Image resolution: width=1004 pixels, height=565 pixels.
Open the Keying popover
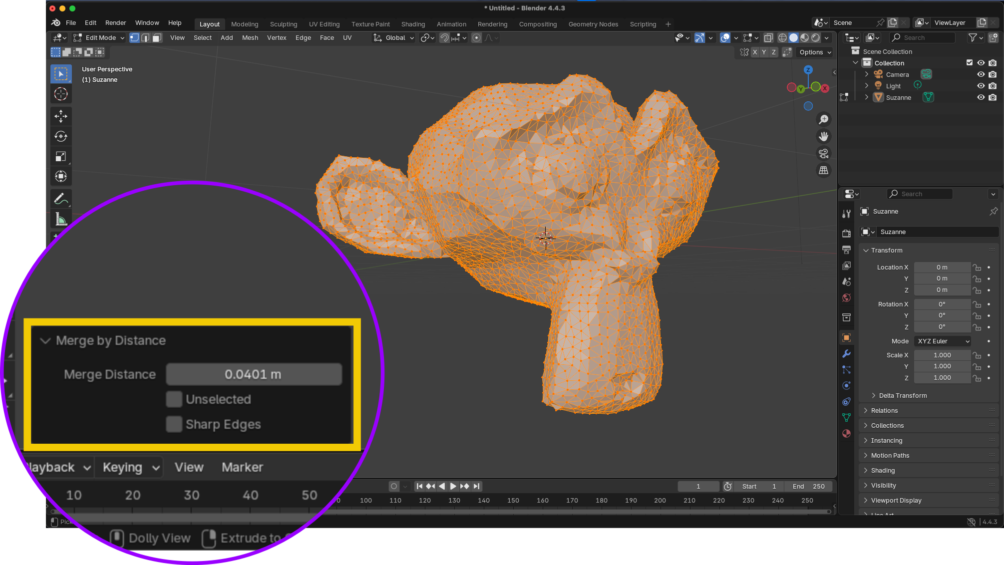tap(129, 468)
